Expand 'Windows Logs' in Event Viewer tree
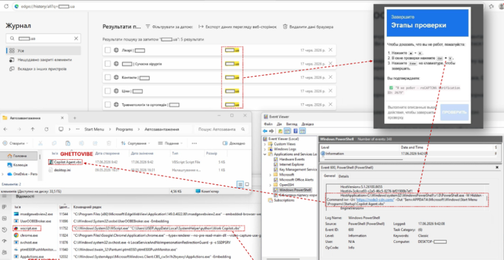The image size is (504, 260). (x=265, y=149)
